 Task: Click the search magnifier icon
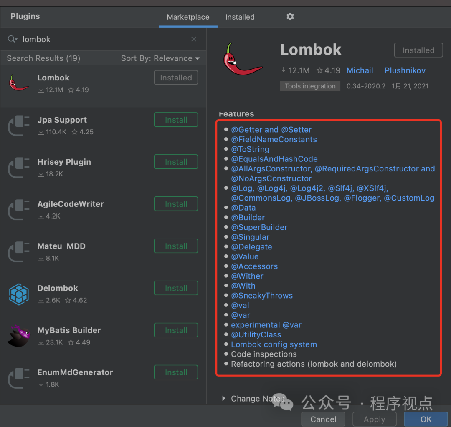click(x=12, y=39)
